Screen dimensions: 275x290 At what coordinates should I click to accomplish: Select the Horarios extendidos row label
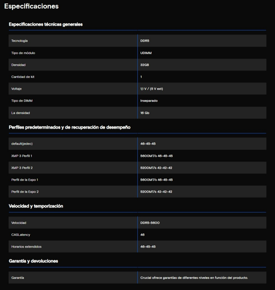click(26, 247)
